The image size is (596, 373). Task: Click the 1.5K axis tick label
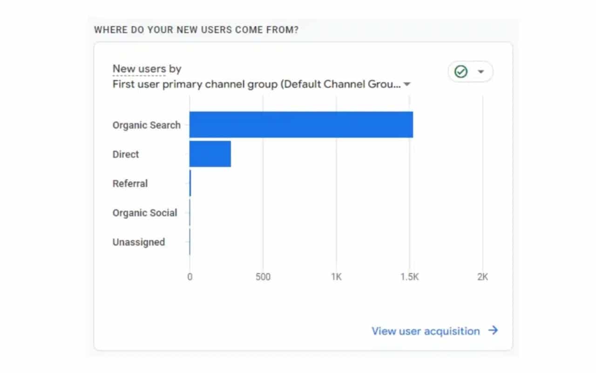[409, 276]
